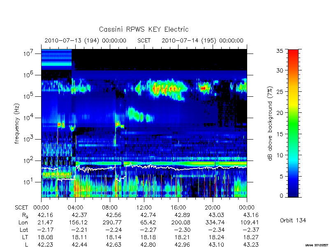The width and height of the screenshot is (329, 247).
Task: Click the Rs value '42.74'
Action: coord(148,215)
